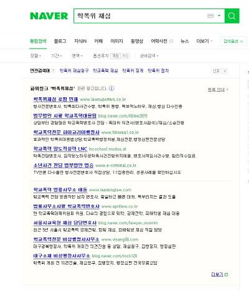The height and width of the screenshot is (291, 249).
Task: Click URL www.aprillaw.co.kr
Action: 120,206
